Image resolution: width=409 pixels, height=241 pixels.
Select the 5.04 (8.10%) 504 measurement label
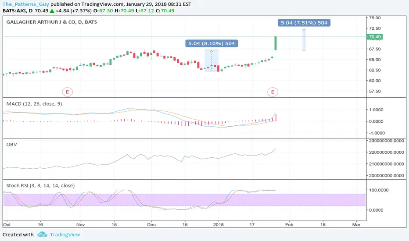pyautogui.click(x=212, y=43)
